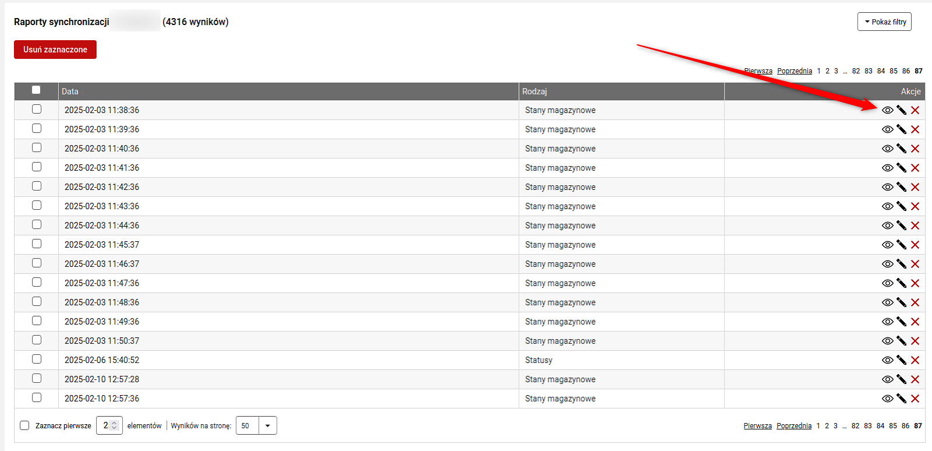The height and width of the screenshot is (451, 932).
Task: Open the Wyników na stronę dropdown
Action: pos(256,425)
